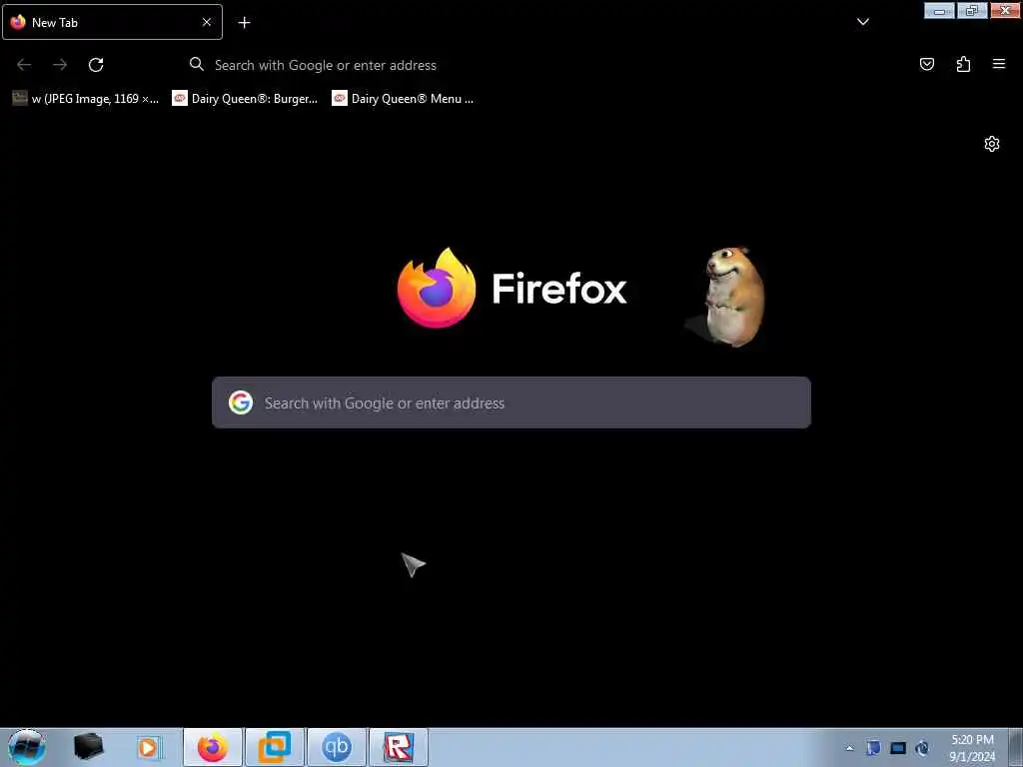This screenshot has width=1023, height=767.
Task: Click the hamster image beside Firefox logo
Action: tap(733, 296)
